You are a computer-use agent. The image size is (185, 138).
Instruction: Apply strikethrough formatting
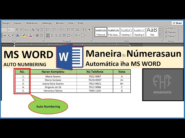(x=5, y=35)
